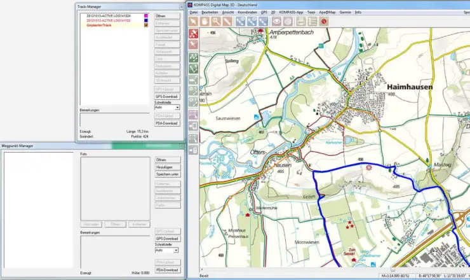The height and width of the screenshot is (280, 470).
Task: Click the red round icon in top toolbar
Action: tap(324, 22)
